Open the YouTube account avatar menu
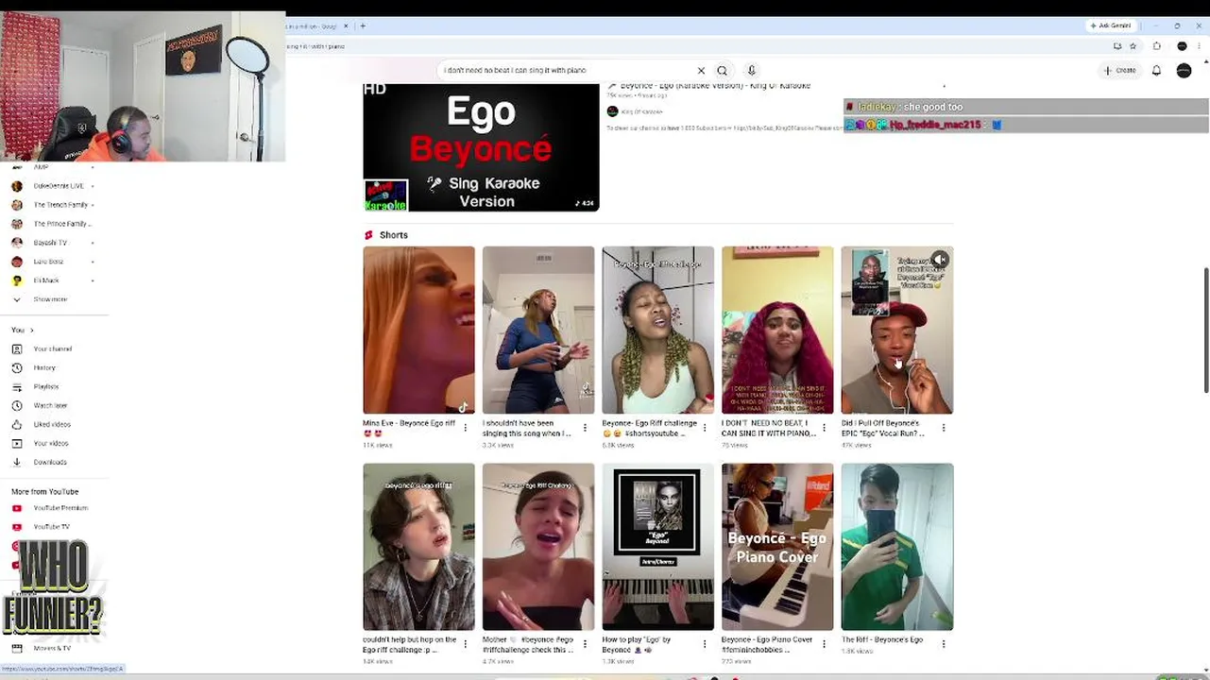The width and height of the screenshot is (1210, 680). coord(1184,70)
